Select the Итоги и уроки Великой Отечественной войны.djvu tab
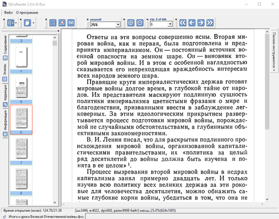Image resolution: width=279 pixels, height=219 pixels. [44, 217]
